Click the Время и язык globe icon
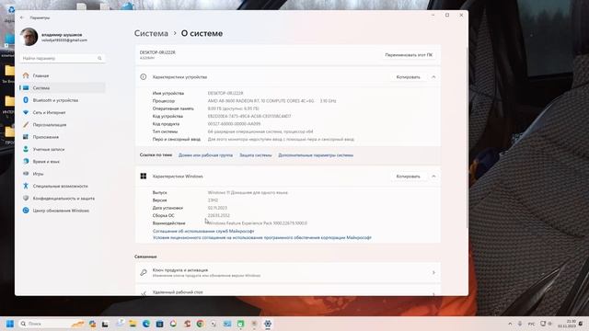The image size is (589, 331). 26,162
